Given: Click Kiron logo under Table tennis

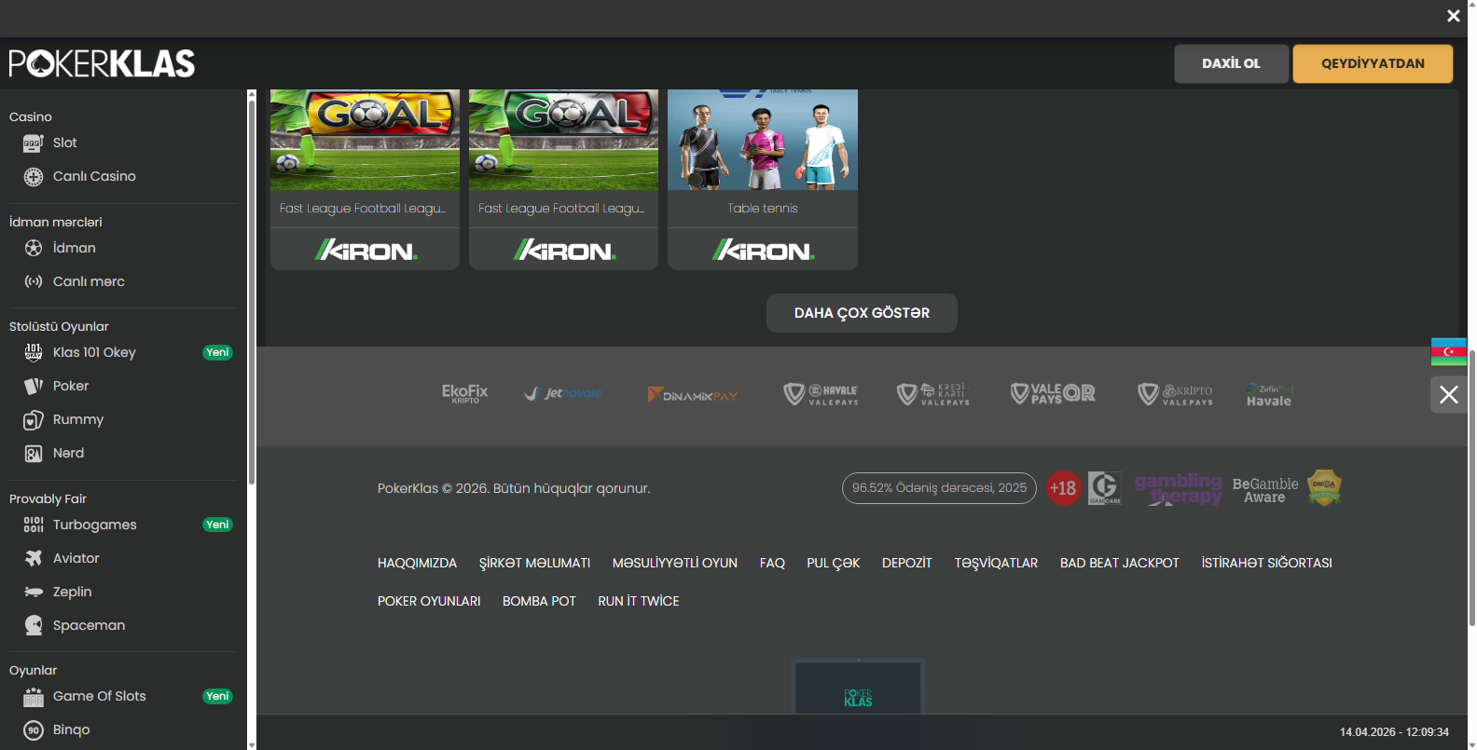Looking at the screenshot, I should point(763,250).
